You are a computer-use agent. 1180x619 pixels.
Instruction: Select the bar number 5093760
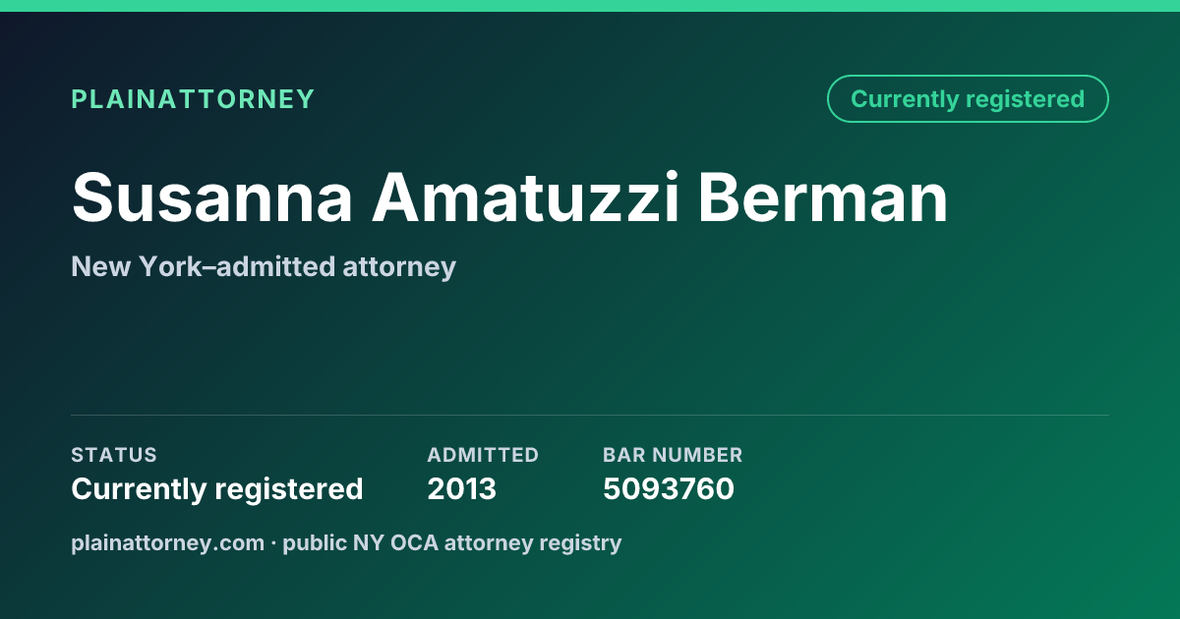[669, 489]
